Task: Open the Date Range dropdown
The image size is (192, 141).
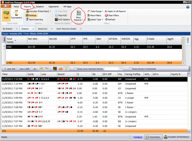Action: (x=103, y=11)
